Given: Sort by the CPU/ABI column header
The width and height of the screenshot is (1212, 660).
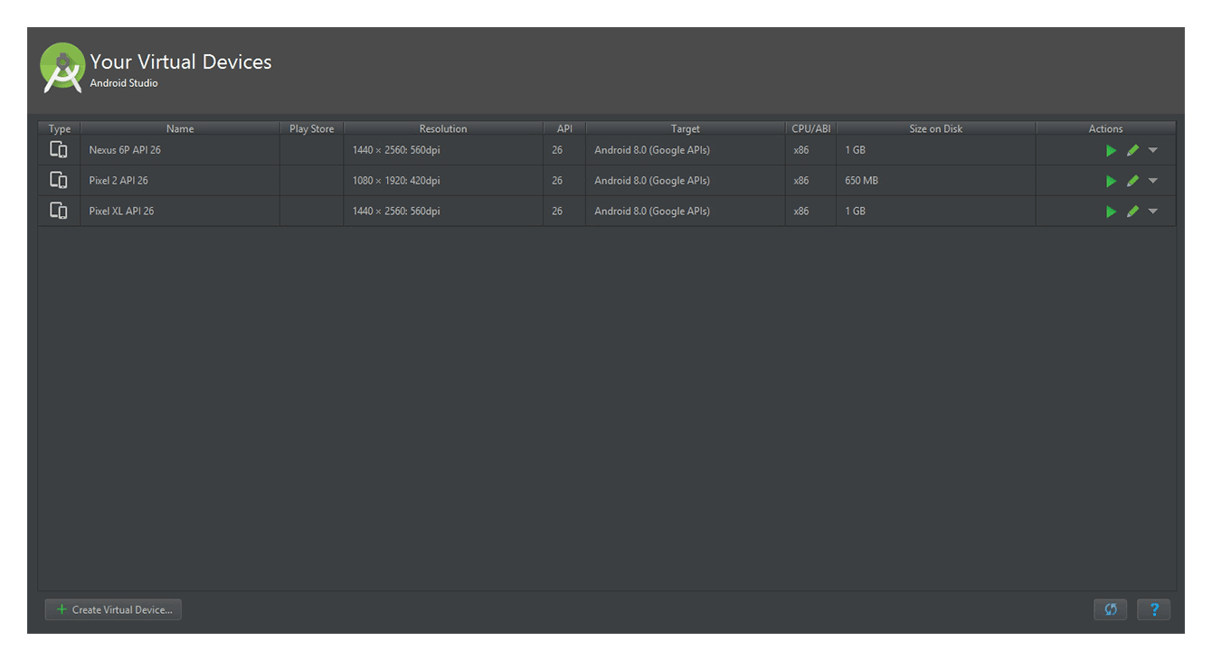Looking at the screenshot, I should (x=811, y=128).
